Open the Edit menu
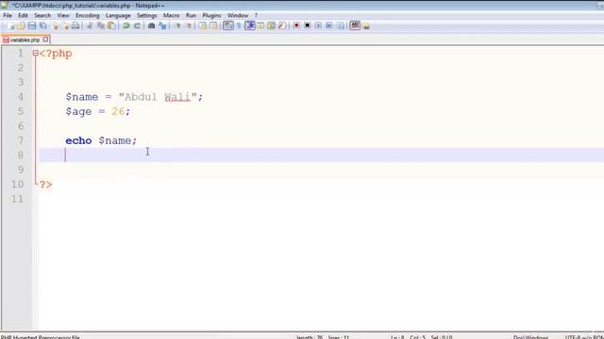 coord(23,15)
